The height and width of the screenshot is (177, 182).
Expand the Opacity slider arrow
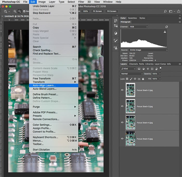(x=160, y=74)
